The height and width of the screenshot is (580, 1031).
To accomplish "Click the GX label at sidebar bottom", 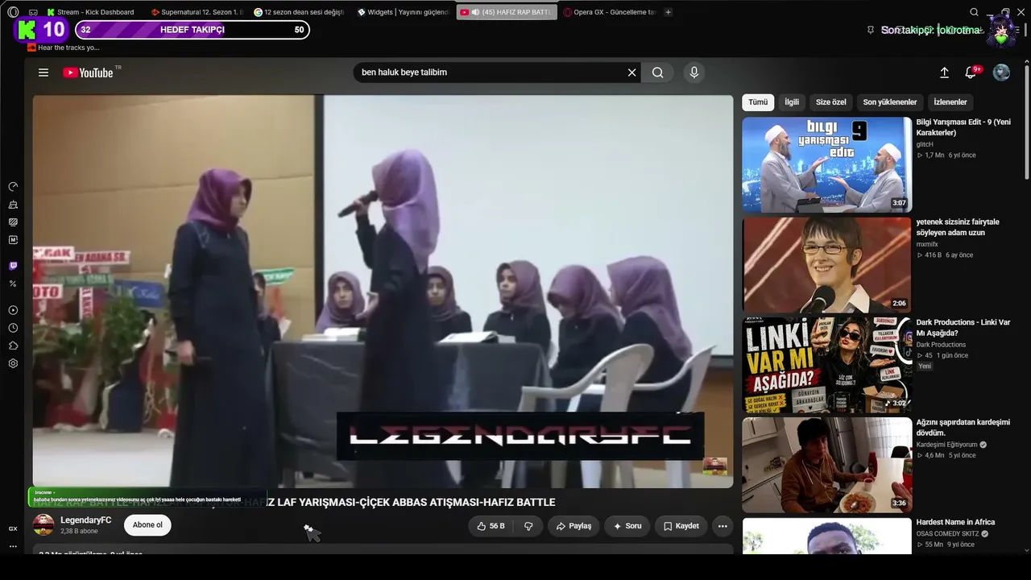I will [13, 528].
